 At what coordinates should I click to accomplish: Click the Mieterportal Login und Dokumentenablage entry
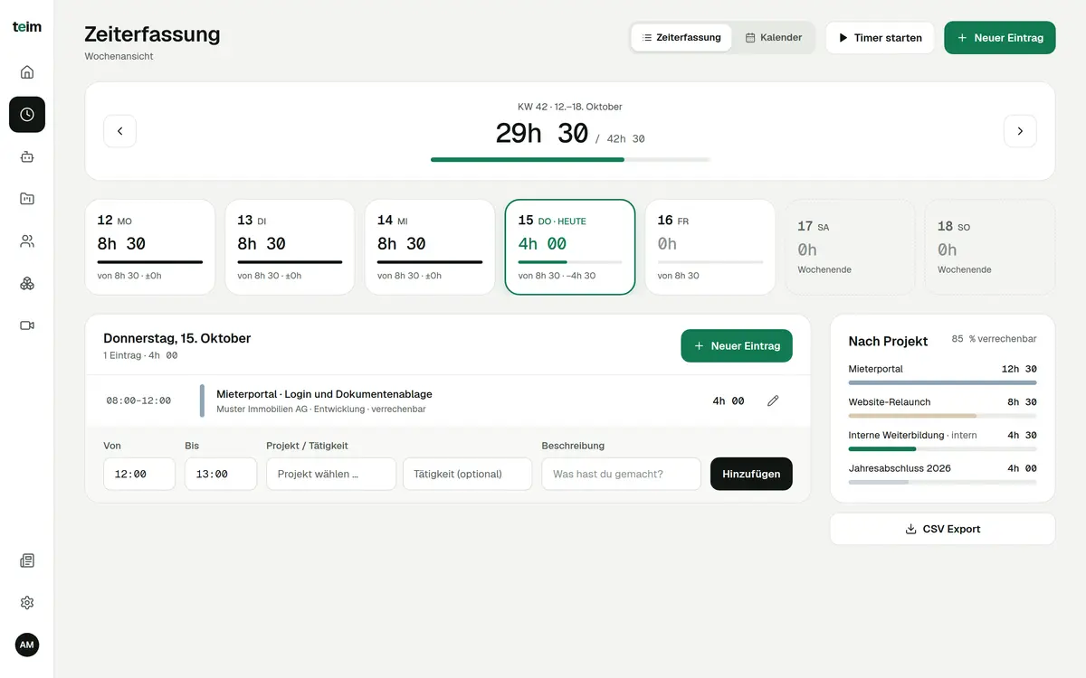448,400
